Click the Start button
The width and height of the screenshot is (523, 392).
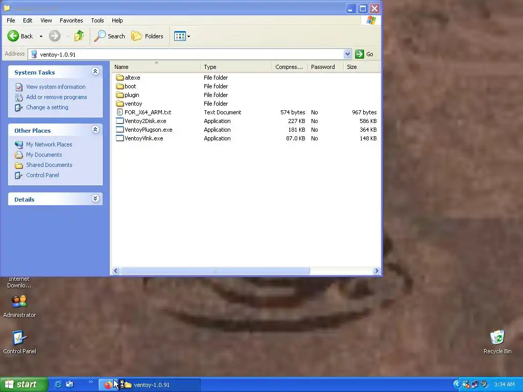click(x=23, y=385)
